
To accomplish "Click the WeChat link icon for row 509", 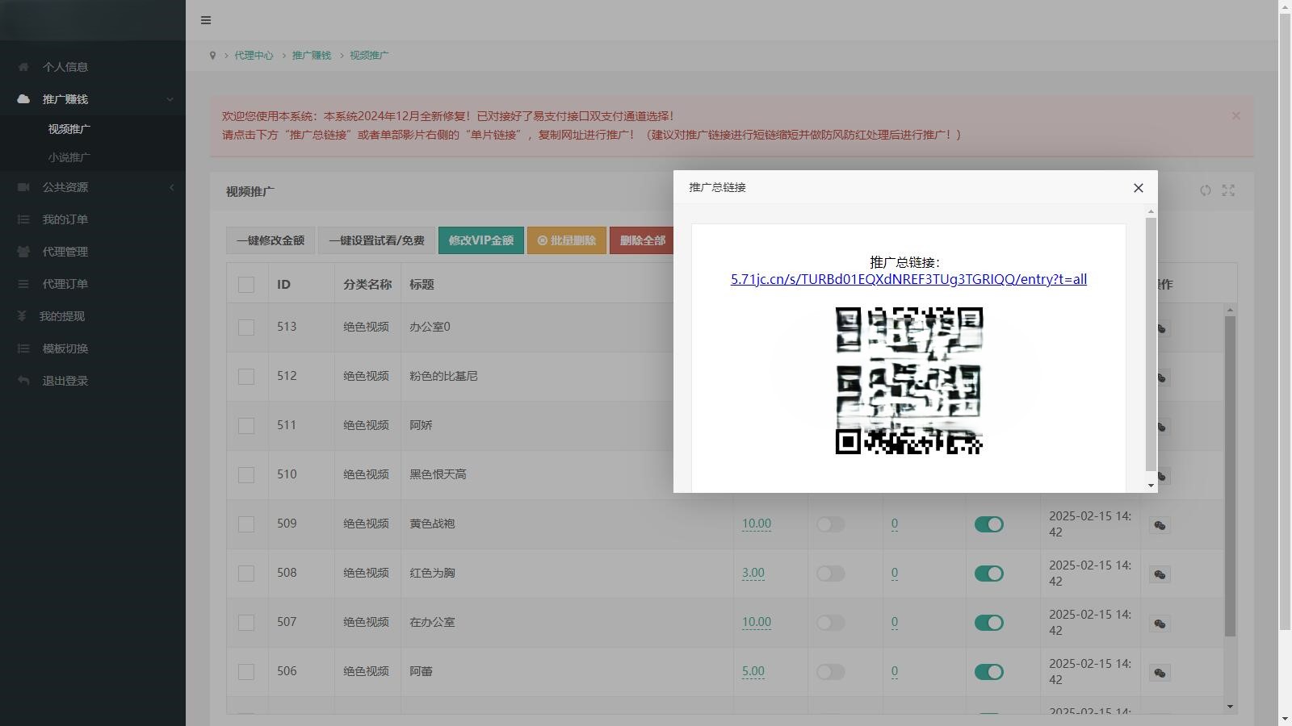I will click(1160, 526).
